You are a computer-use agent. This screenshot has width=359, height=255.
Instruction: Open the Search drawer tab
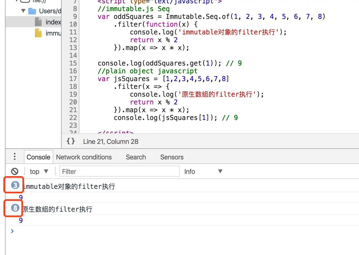coord(136,157)
